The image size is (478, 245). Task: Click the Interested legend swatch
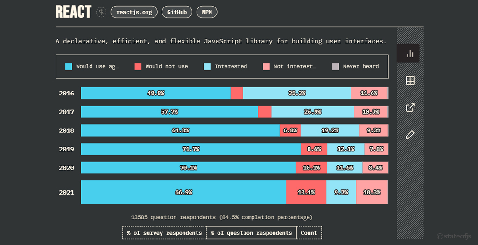[207, 66]
